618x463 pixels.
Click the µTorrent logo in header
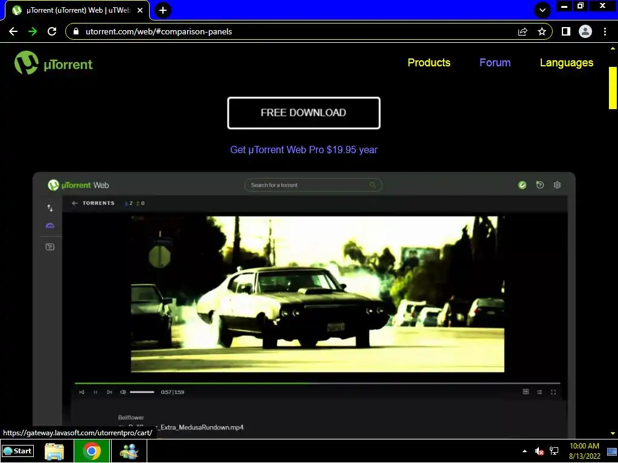pyautogui.click(x=54, y=63)
